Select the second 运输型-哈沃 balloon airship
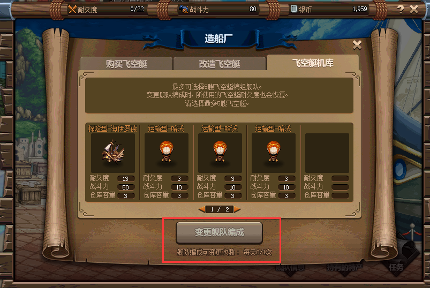This screenshot has height=288, width=430. [220, 153]
